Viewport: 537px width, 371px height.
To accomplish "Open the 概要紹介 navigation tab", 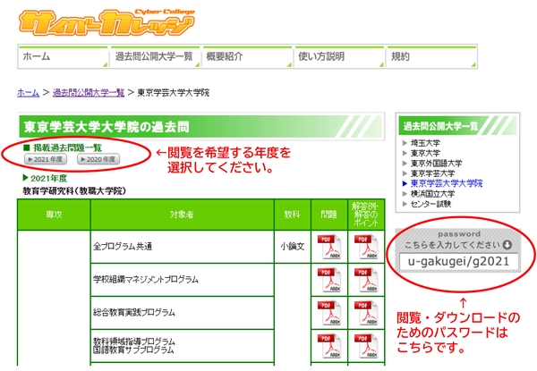I will pyautogui.click(x=247, y=56).
